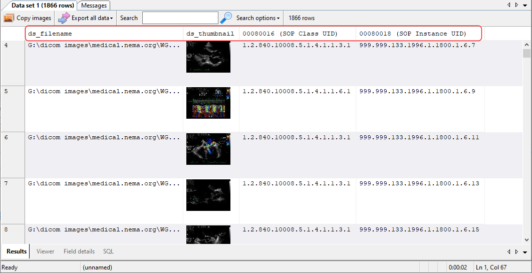Screen dimensions: 532x273
Task: Click the ds_thumbnail column header
Action: (x=210, y=34)
